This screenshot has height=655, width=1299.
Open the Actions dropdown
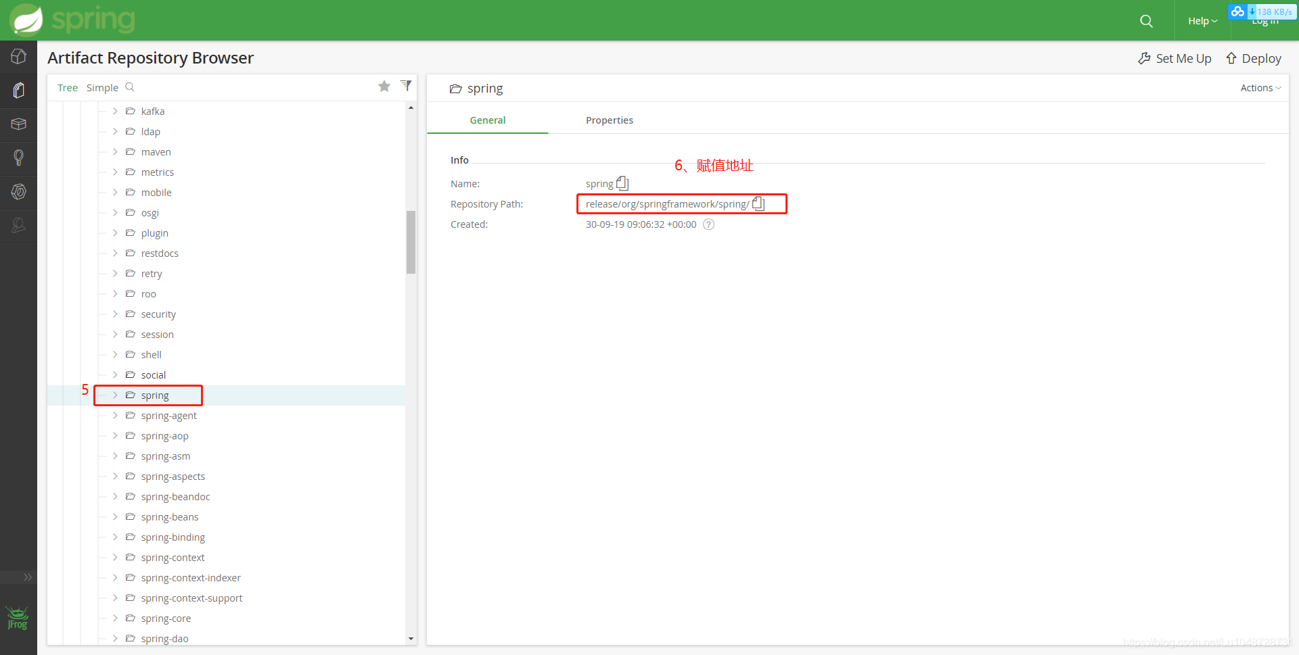pyautogui.click(x=1260, y=88)
